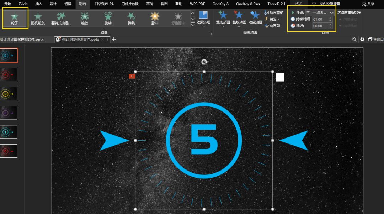
Task: Open the 切换 transitions tab
Action: 68,4
